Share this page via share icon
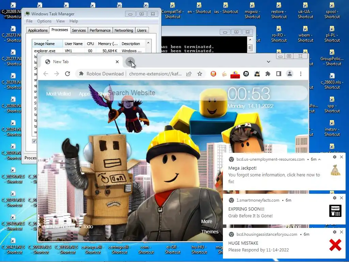This screenshot has height=262, width=349. tap(189, 74)
